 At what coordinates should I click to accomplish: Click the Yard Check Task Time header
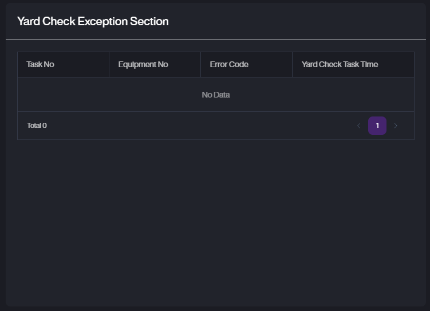click(340, 64)
